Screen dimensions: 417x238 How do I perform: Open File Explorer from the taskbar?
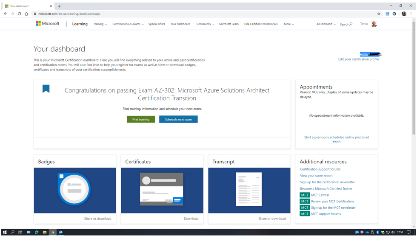[45, 232]
